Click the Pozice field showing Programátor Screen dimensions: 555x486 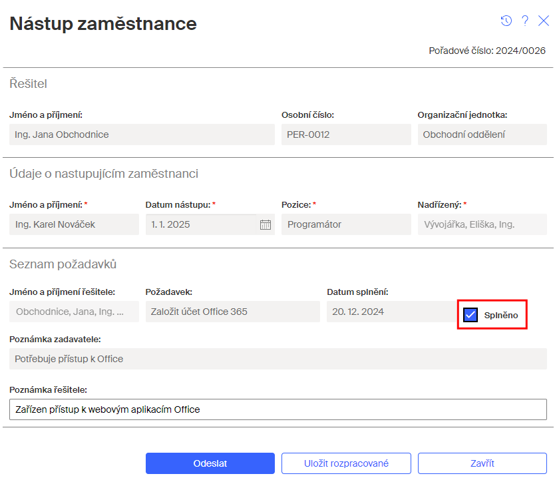[x=346, y=224]
